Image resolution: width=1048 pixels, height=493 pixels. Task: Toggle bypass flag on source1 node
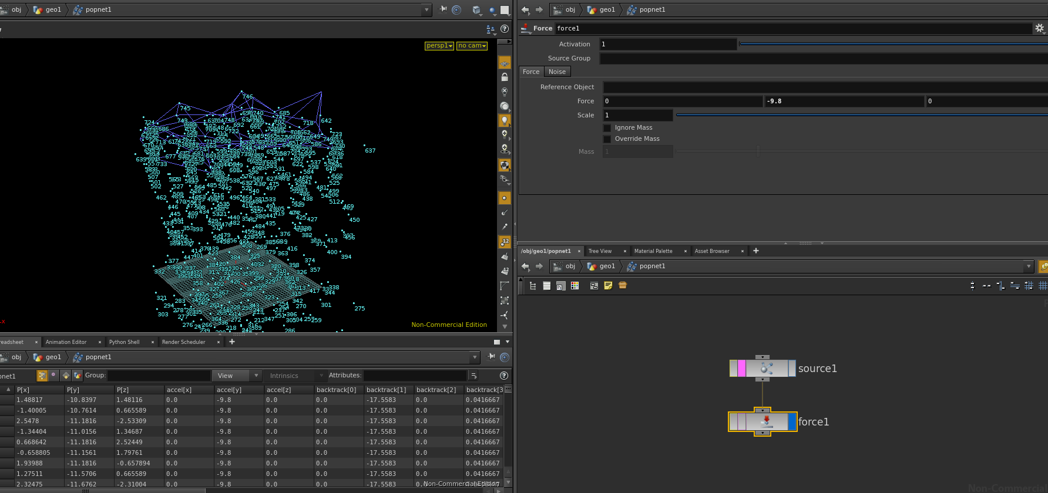pos(734,369)
